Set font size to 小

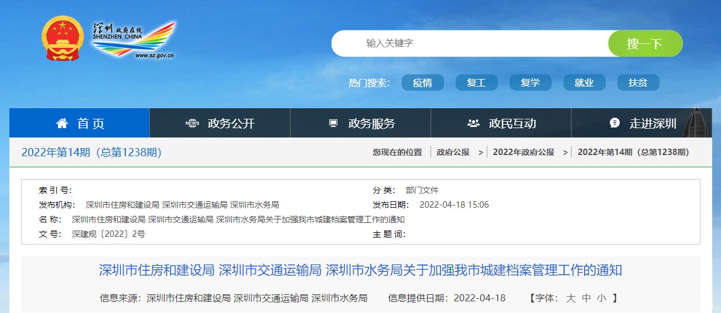(601, 298)
